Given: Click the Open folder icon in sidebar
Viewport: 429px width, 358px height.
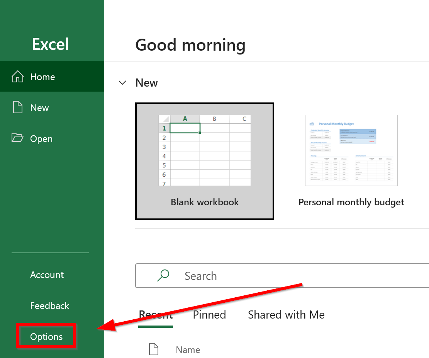Looking at the screenshot, I should click(18, 138).
